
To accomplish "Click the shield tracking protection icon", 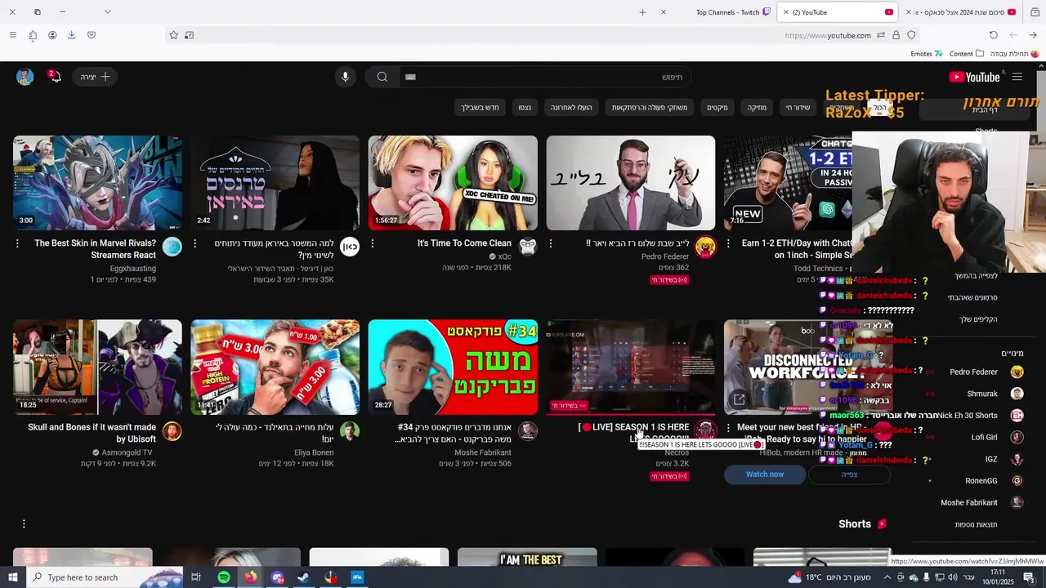I will (911, 35).
